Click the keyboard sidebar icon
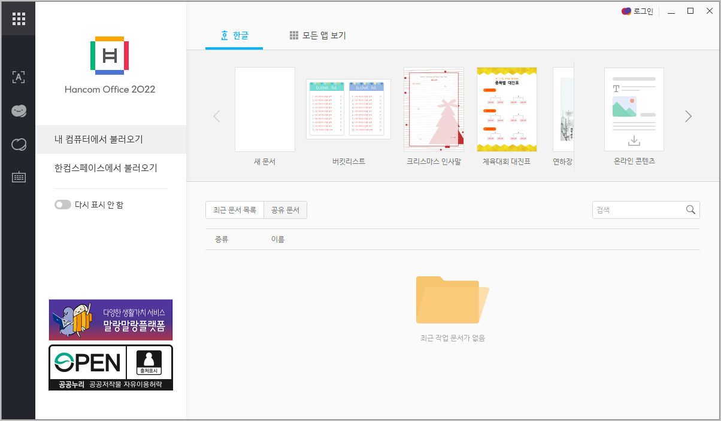Screen dimensions: 721x421 click(x=19, y=178)
